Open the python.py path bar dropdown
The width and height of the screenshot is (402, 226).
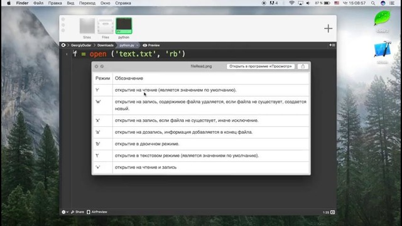(129, 45)
